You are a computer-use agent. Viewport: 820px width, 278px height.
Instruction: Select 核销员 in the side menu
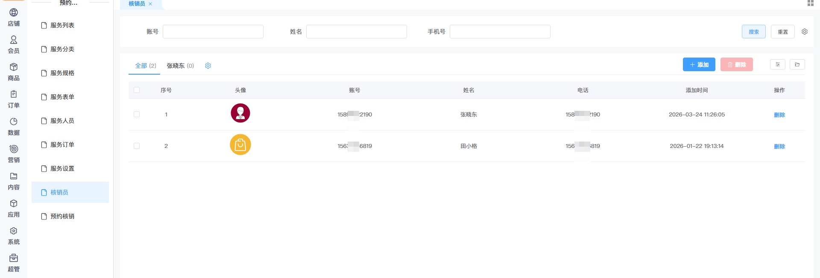click(x=70, y=192)
